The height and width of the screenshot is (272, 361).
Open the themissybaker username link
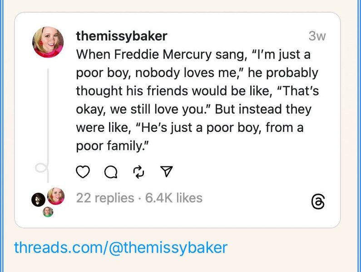coord(121,36)
